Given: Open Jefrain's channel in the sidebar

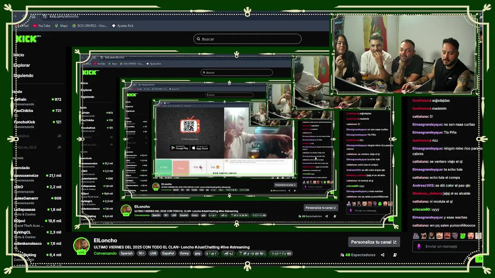Looking at the screenshot, I should click(x=38, y=102).
